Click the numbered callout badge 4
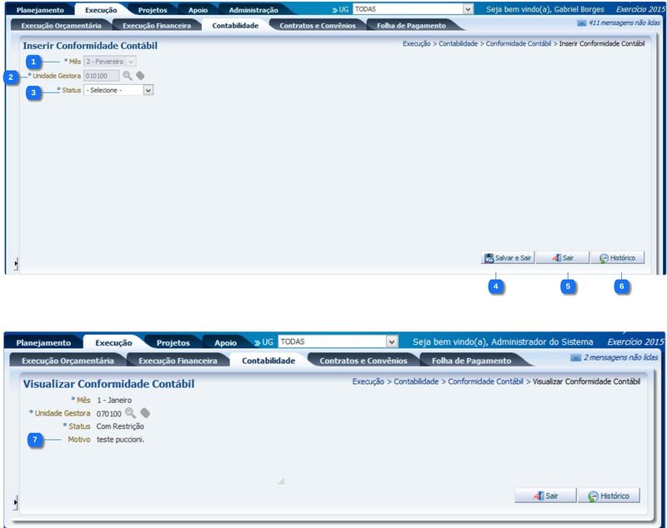Viewport: 667px width, 528px height. click(x=496, y=286)
